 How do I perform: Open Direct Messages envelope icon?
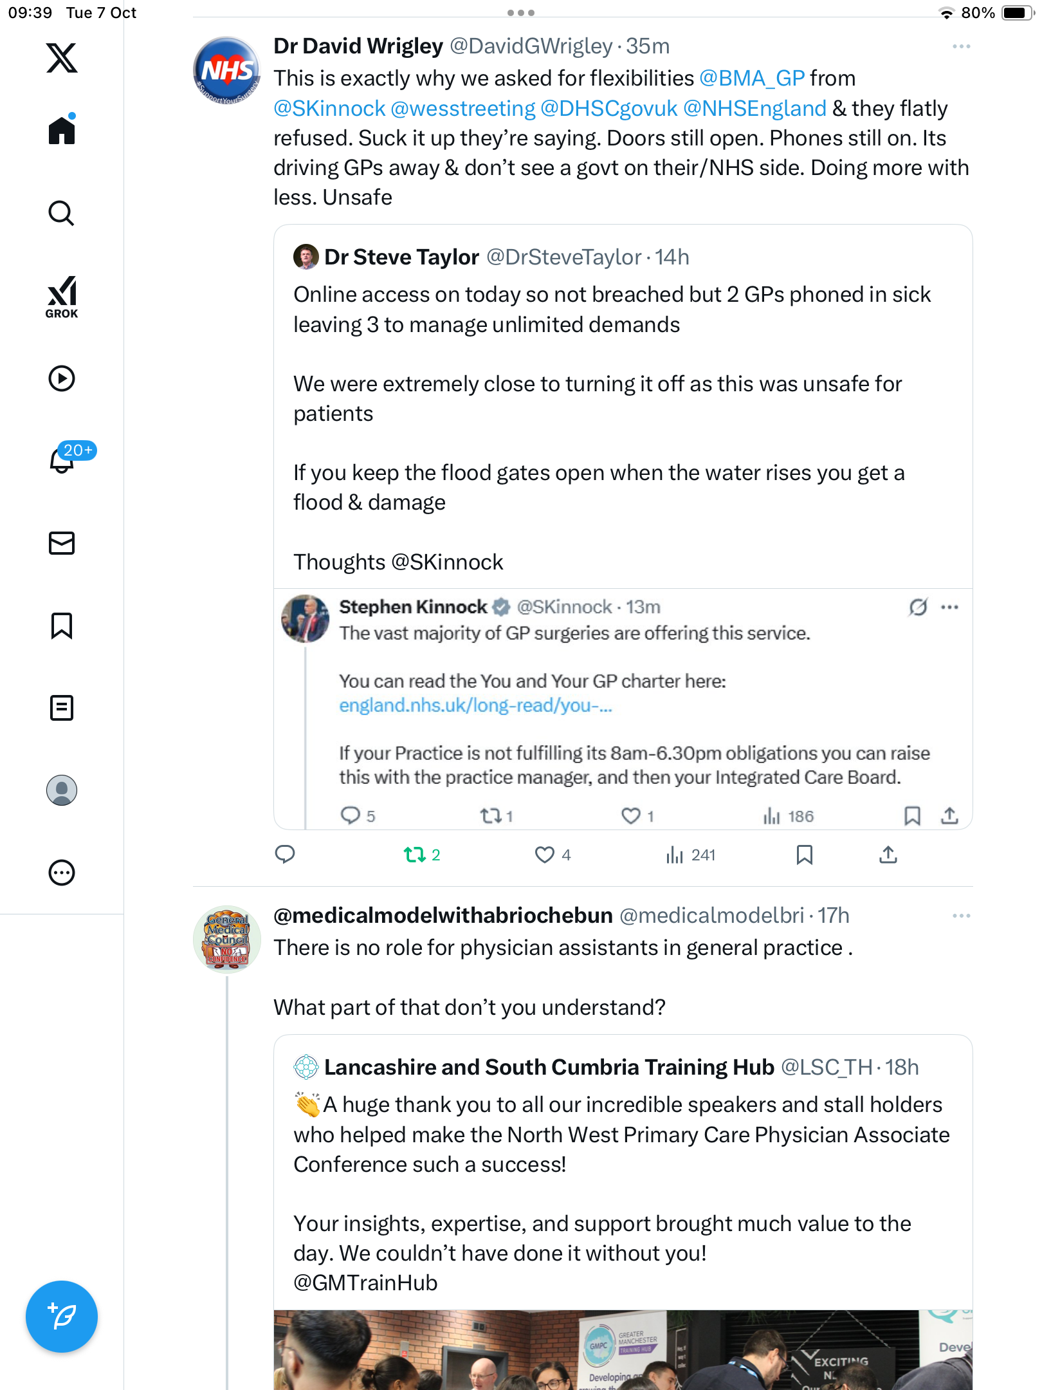point(62,543)
